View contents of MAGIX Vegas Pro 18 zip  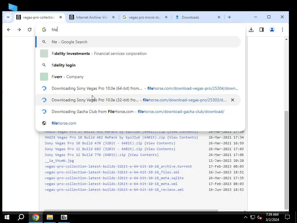point(183,137)
